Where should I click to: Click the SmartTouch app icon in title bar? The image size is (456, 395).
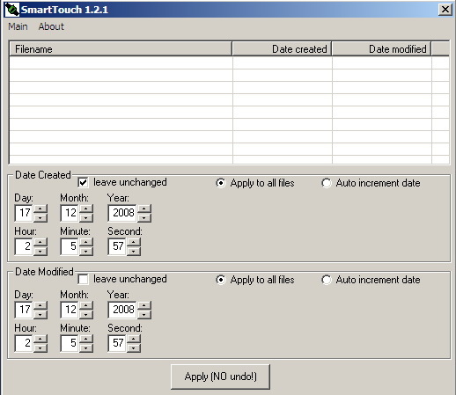point(11,10)
